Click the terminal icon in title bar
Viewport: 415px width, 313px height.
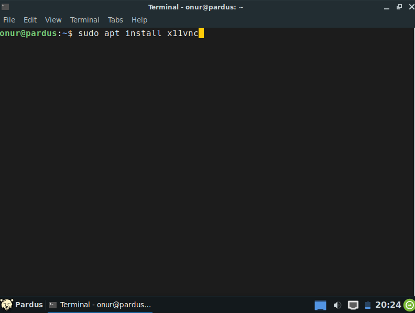5,7
